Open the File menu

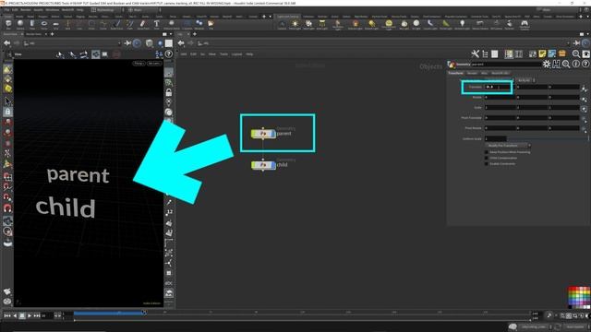point(6,10)
